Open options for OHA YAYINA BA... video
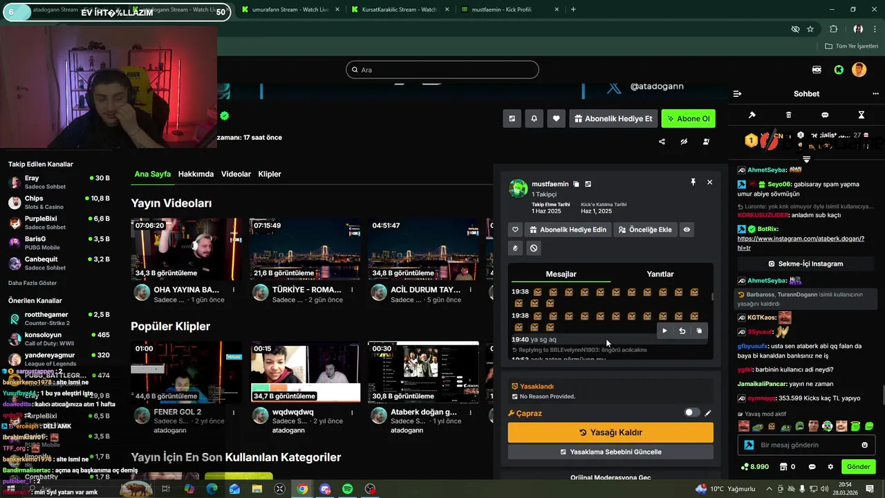 coord(234,290)
